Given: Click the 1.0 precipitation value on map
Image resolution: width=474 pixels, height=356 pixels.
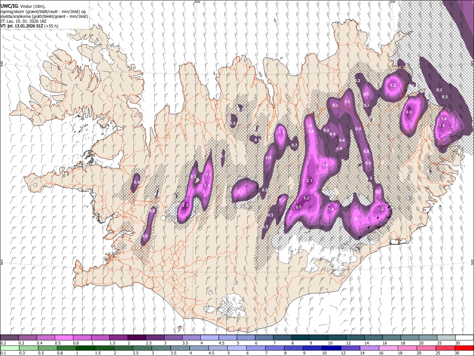Looking at the screenshot, I should coord(326,165).
